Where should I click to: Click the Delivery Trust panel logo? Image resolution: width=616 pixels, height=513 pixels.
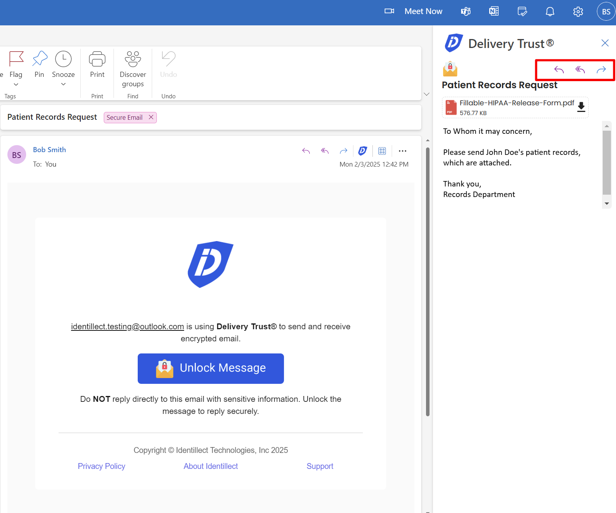454,43
